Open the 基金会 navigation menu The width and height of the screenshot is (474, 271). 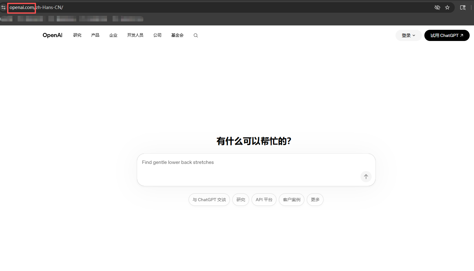click(x=177, y=35)
